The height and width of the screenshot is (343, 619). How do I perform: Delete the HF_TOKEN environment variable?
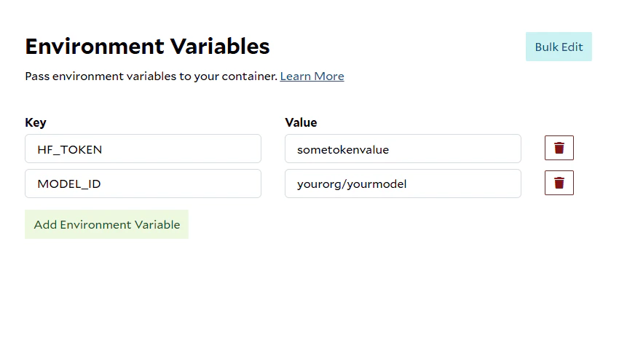(559, 148)
